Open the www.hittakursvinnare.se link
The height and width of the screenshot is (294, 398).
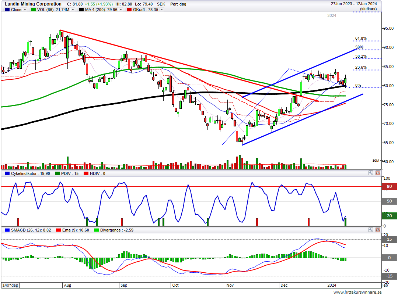coord(357,292)
